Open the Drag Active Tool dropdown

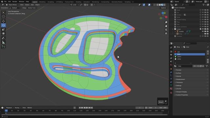pos(32,8)
